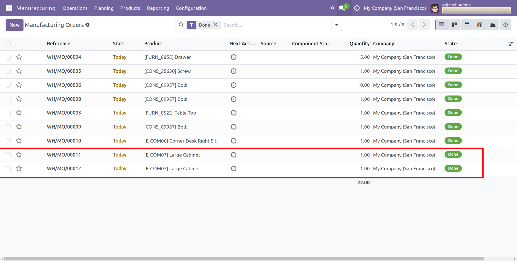Check the WH/MO/00009 row checkbox
The image size is (517, 261).
(8, 127)
